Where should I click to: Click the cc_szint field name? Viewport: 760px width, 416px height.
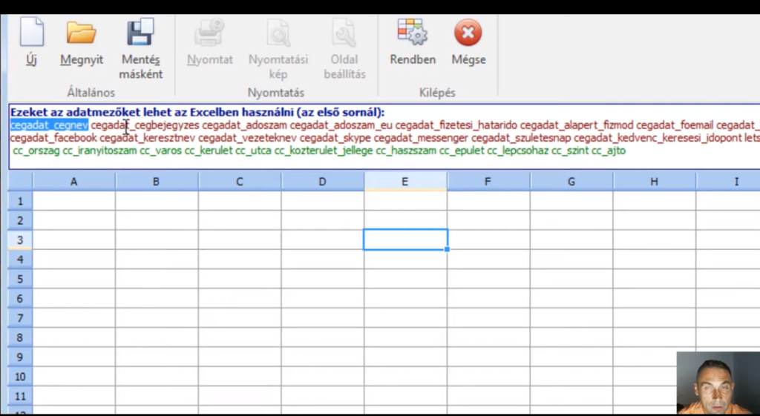click(x=570, y=151)
